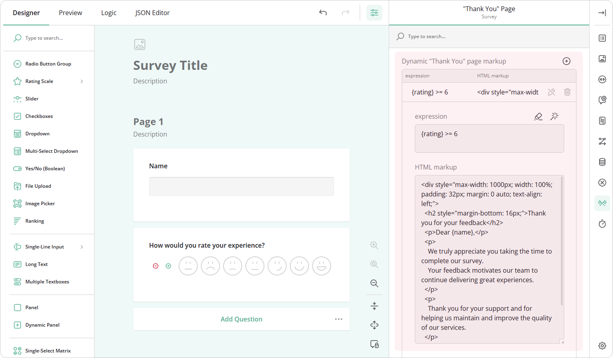Open the Timer settings panel
613x358 pixels.
pyautogui.click(x=602, y=223)
